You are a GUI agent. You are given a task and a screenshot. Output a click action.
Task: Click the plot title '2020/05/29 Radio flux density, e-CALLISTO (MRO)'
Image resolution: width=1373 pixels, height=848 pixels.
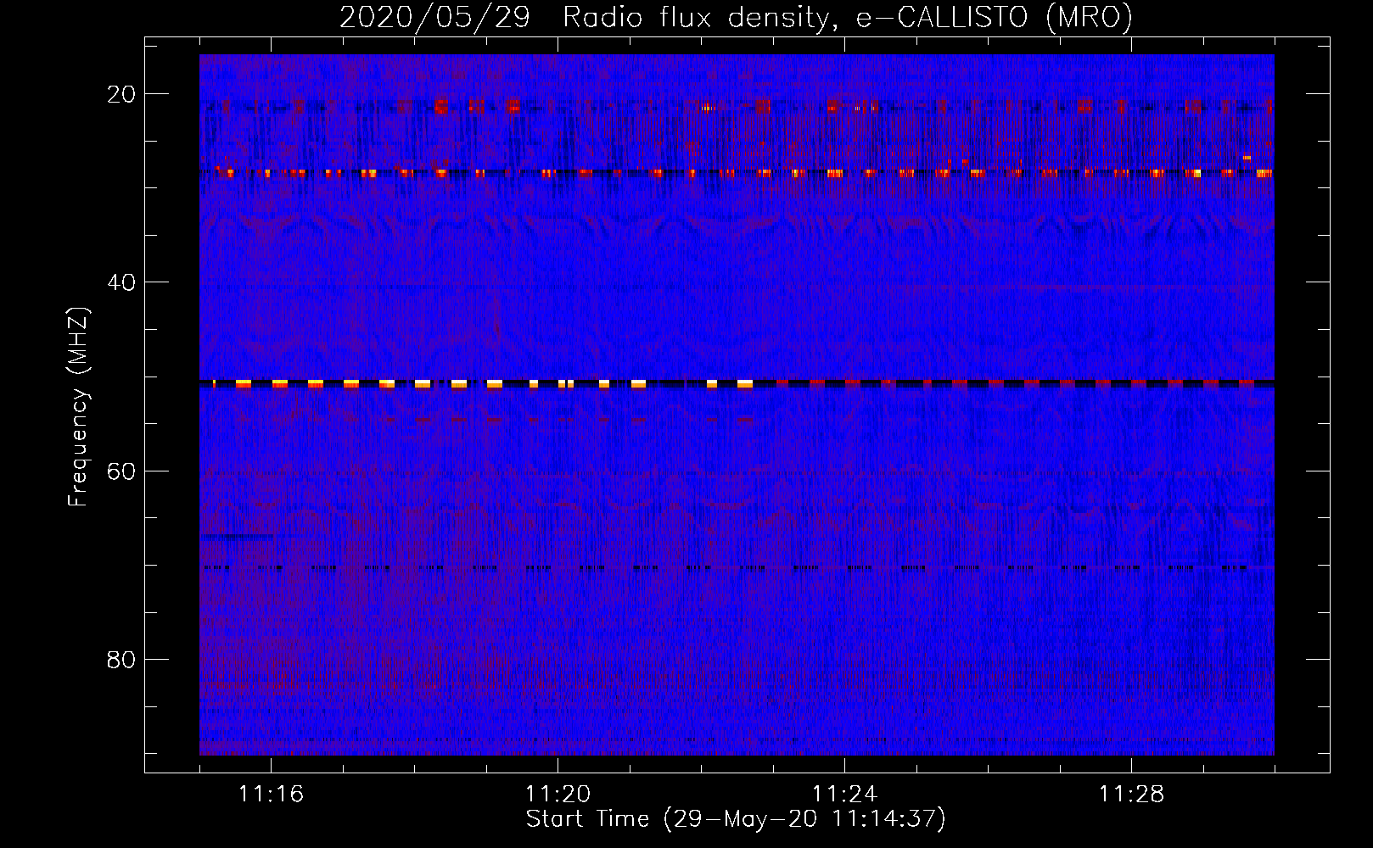[736, 17]
